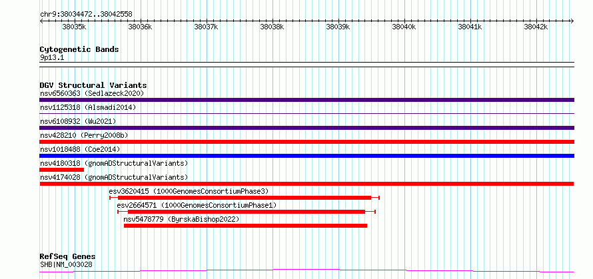593x279 pixels.
Task: Click the chr9:38034472..38042558 coordinate label
Action: coord(86,15)
